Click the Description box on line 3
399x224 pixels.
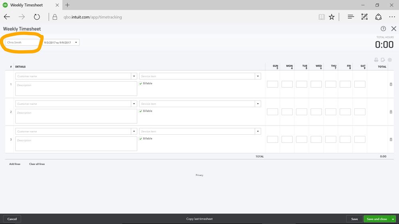(x=76, y=144)
